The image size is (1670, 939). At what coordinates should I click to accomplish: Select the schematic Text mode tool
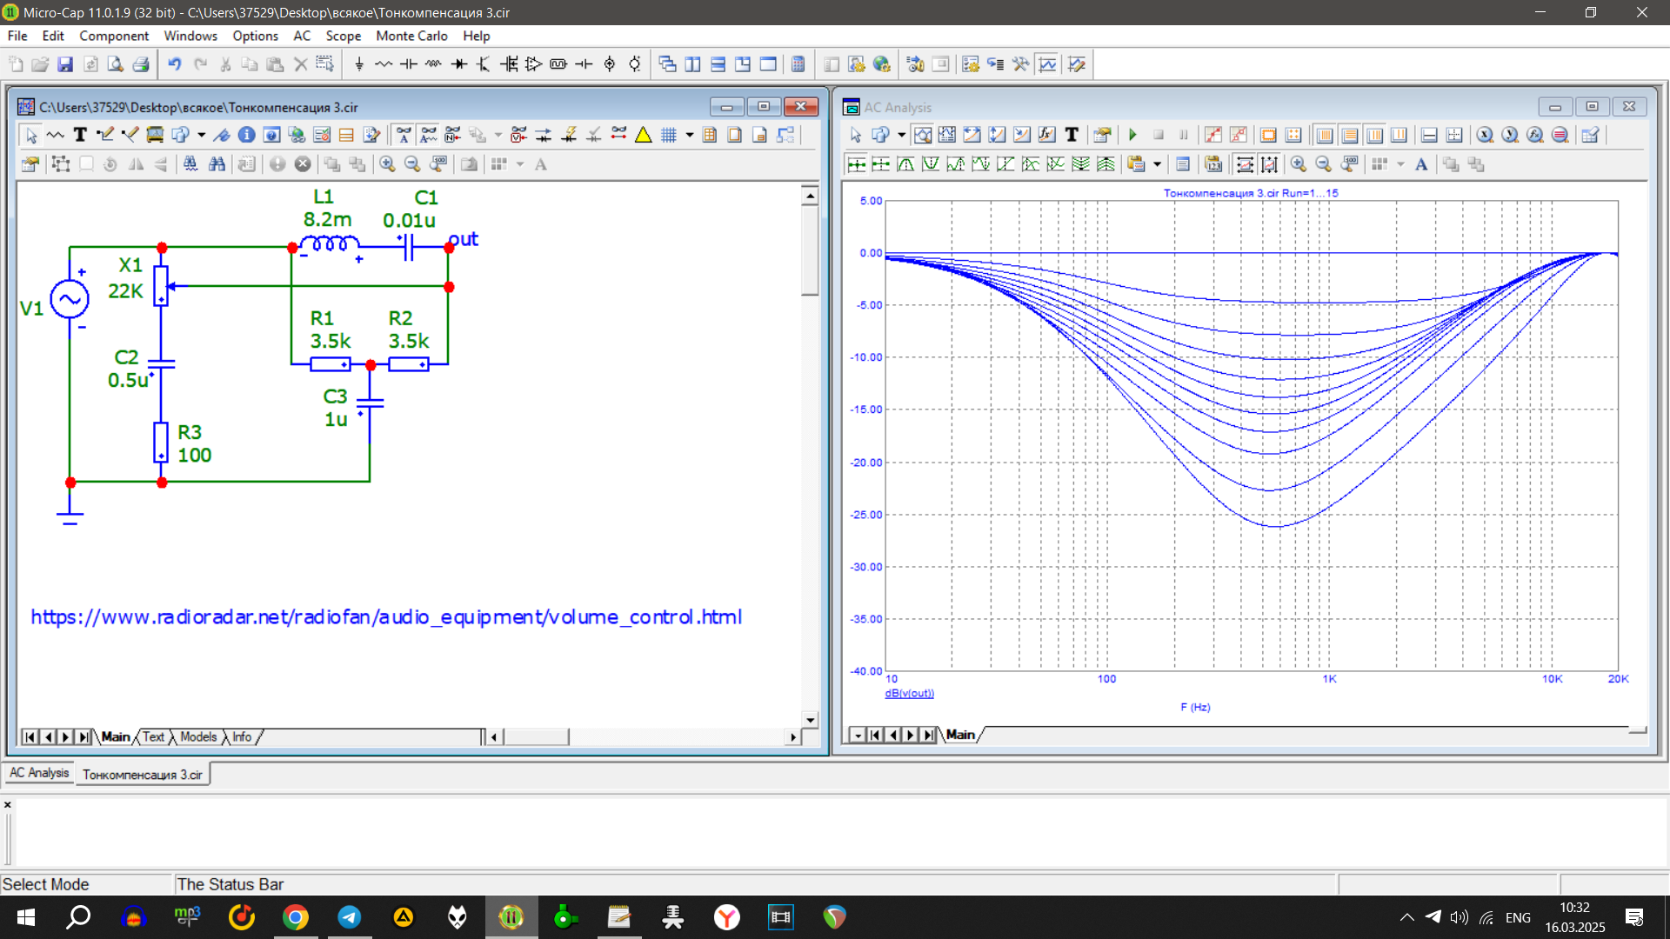[80, 135]
